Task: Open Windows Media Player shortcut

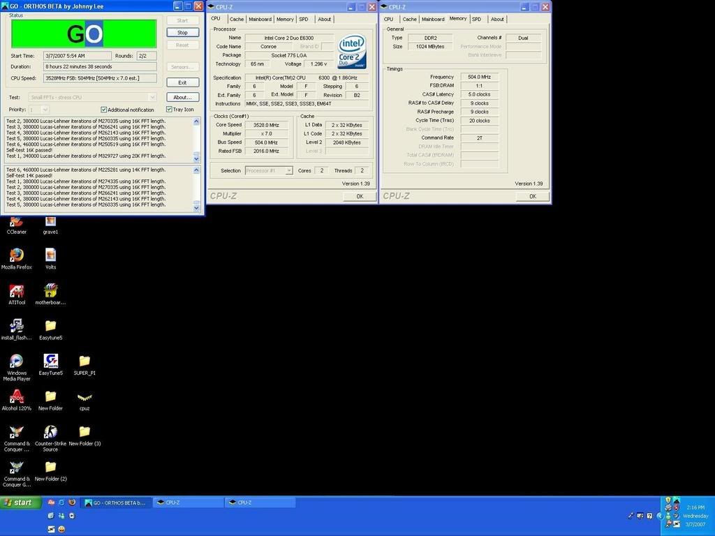Action: point(16,362)
